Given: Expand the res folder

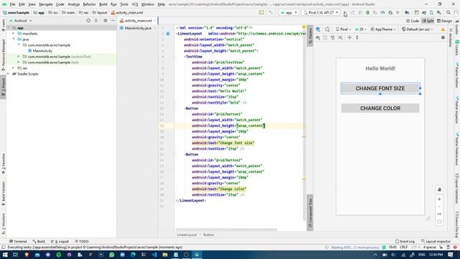Looking at the screenshot, I should pyautogui.click(x=13, y=68).
